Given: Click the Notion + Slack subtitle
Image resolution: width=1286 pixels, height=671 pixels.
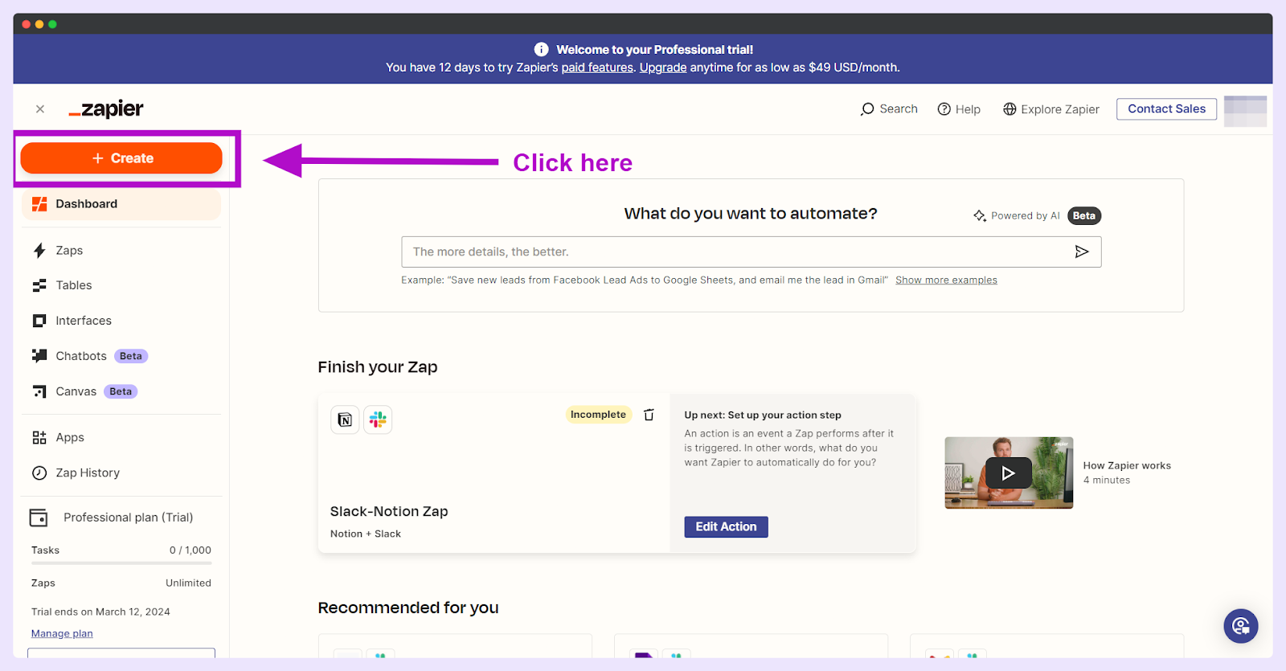Looking at the screenshot, I should click(366, 534).
